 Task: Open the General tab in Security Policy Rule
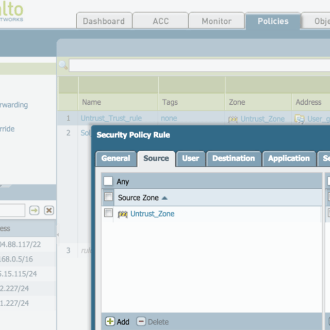[115, 158]
